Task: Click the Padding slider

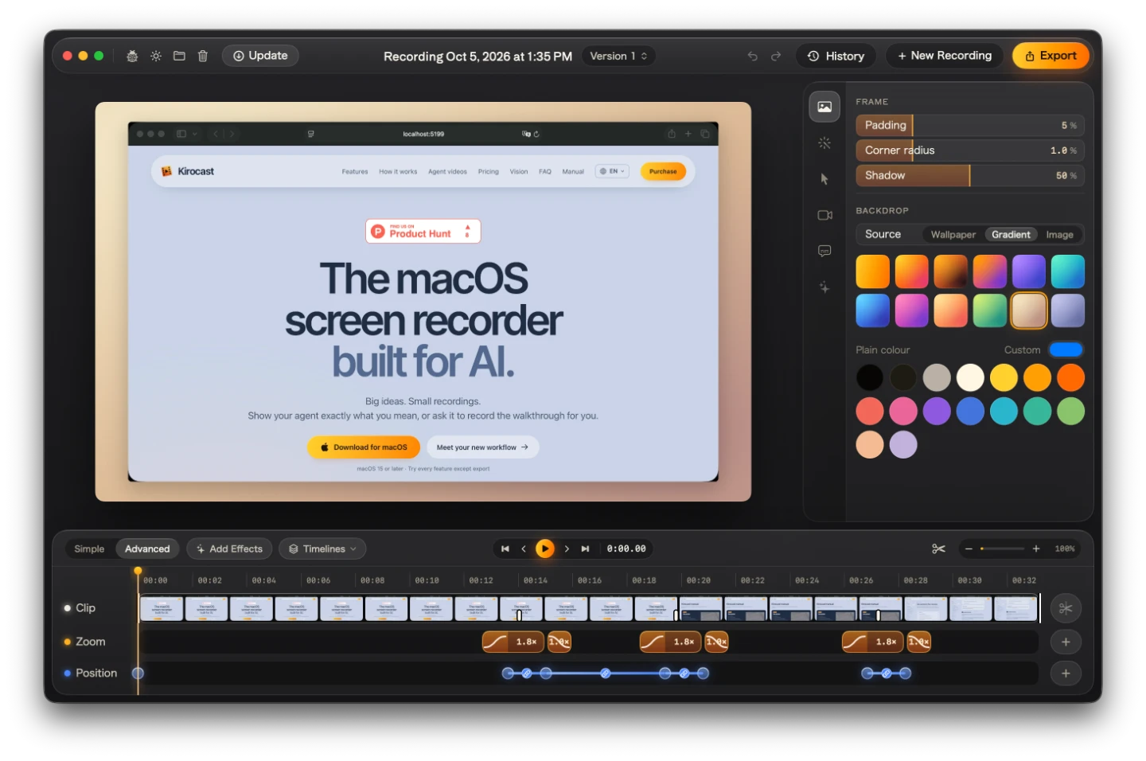Action: pos(970,125)
